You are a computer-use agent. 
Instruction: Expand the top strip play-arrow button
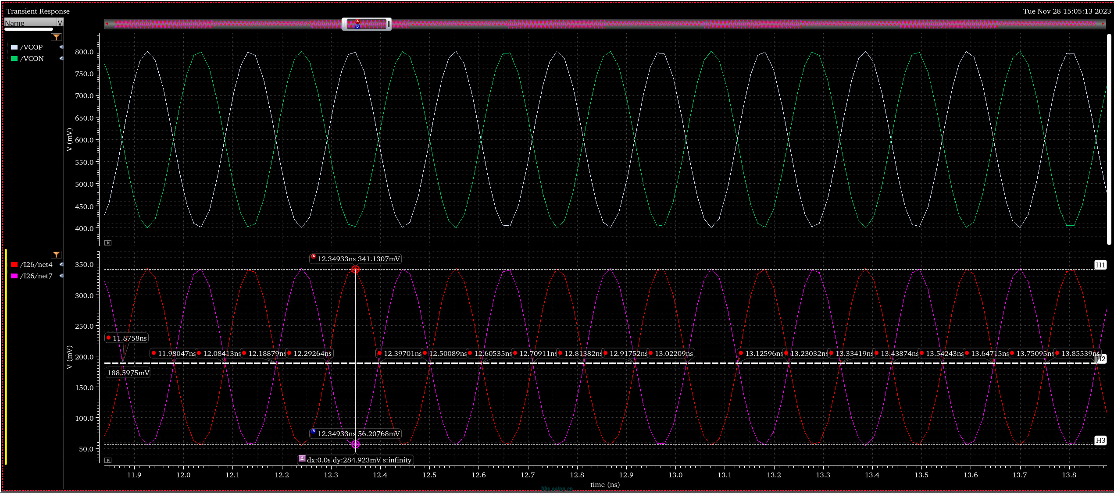tap(108, 243)
